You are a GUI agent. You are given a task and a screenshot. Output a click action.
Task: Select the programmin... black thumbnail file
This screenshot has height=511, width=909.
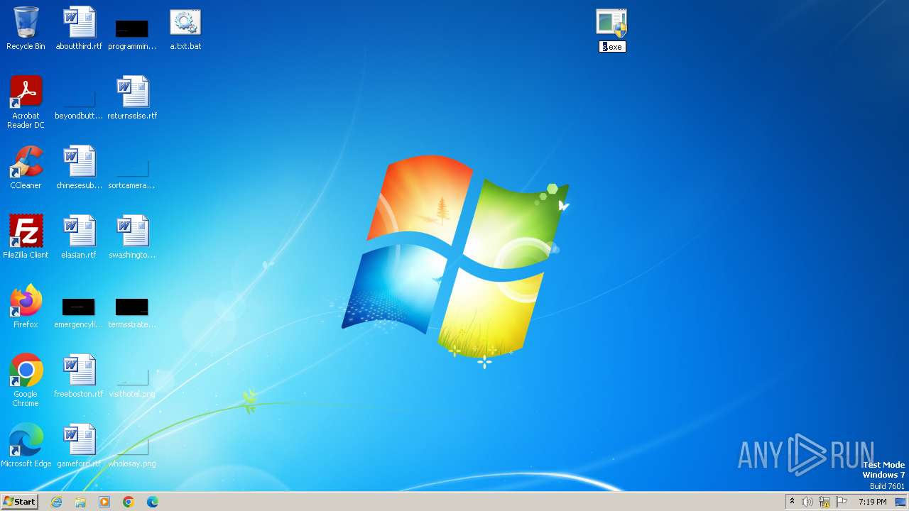[132, 28]
